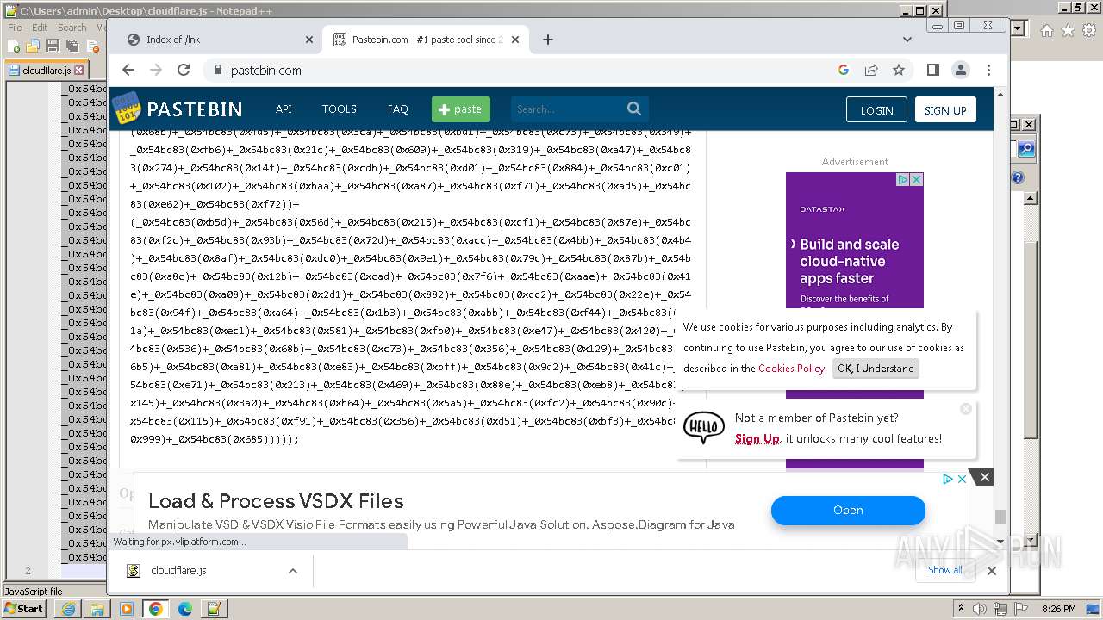The image size is (1103, 620).
Task: Close the Chrome downloads bar
Action: [992, 570]
